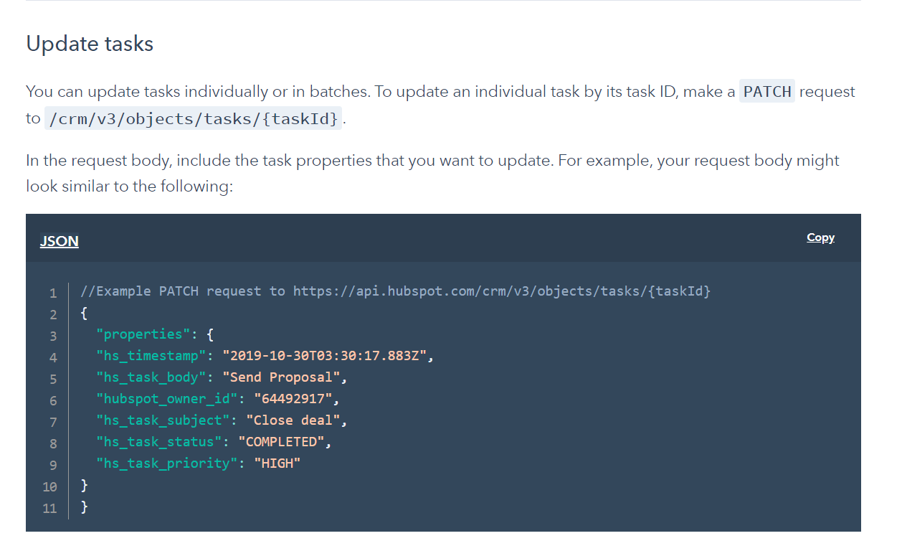Click line number 1 in code gutter
The width and height of the screenshot is (902, 546).
(x=52, y=292)
